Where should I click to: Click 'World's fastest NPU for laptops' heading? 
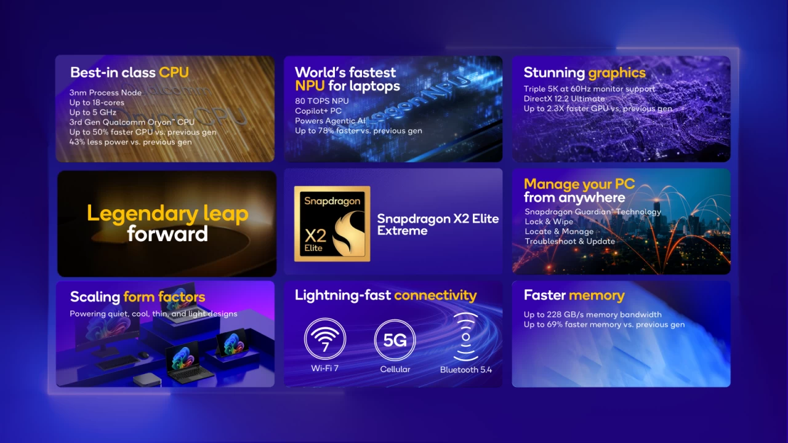347,79
